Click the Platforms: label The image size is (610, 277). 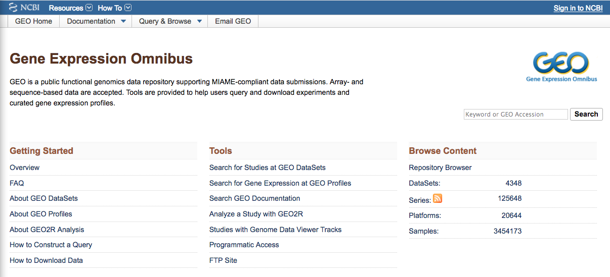pyautogui.click(x=425, y=215)
